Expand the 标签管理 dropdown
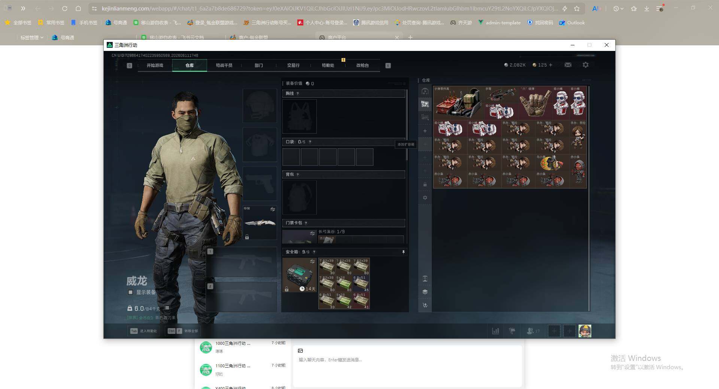 point(32,37)
